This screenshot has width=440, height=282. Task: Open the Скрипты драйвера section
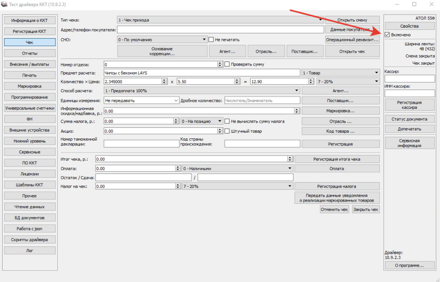click(30, 239)
